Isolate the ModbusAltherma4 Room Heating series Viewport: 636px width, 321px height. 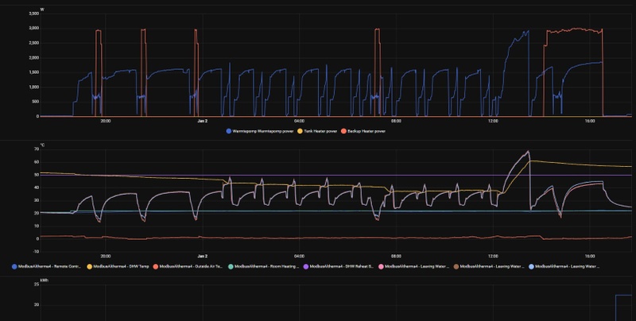click(266, 267)
